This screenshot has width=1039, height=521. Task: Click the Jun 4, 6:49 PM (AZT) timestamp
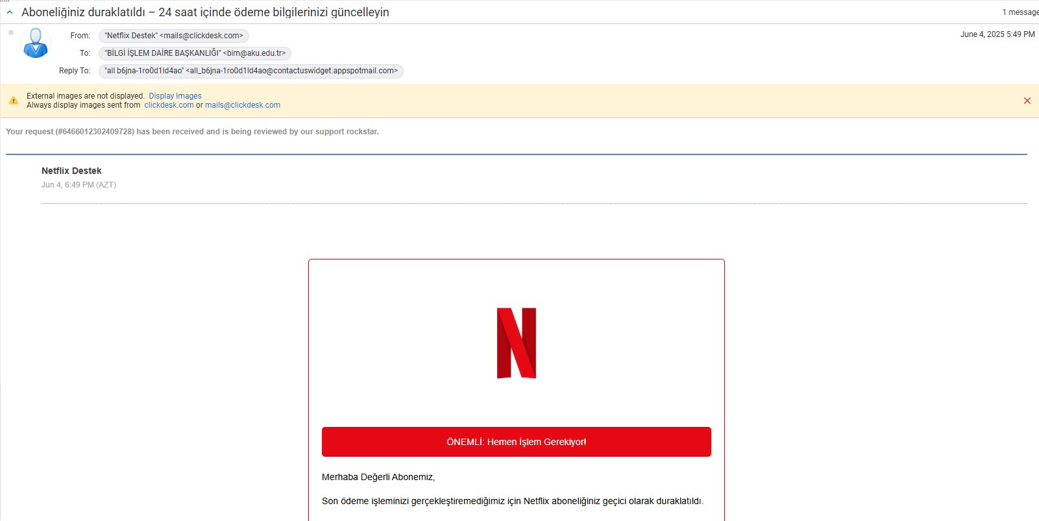[79, 185]
